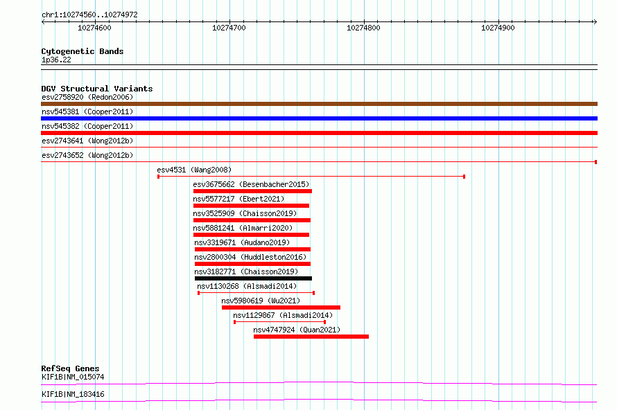
Task: Open the KIF1B|NM_015074 gene track
Action: click(x=319, y=383)
